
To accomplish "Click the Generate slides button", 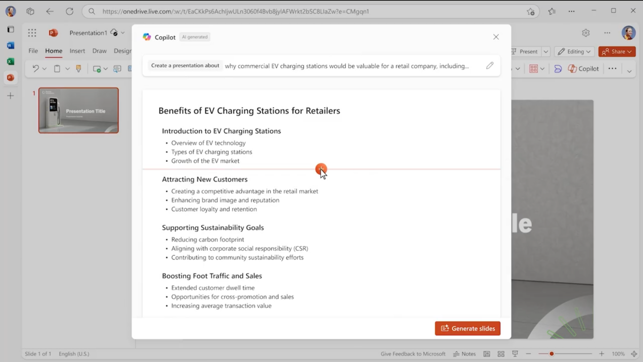I will tap(468, 328).
